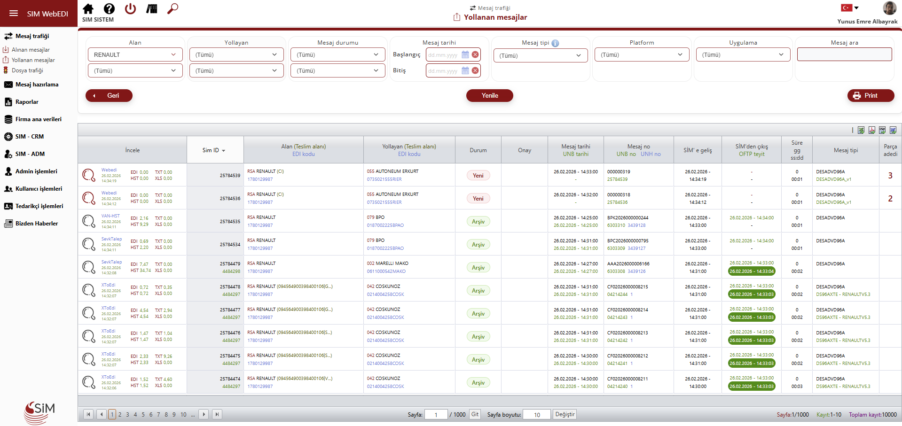Open the RENAULT Alan dropdown
The height and width of the screenshot is (426, 902).
pyautogui.click(x=135, y=54)
